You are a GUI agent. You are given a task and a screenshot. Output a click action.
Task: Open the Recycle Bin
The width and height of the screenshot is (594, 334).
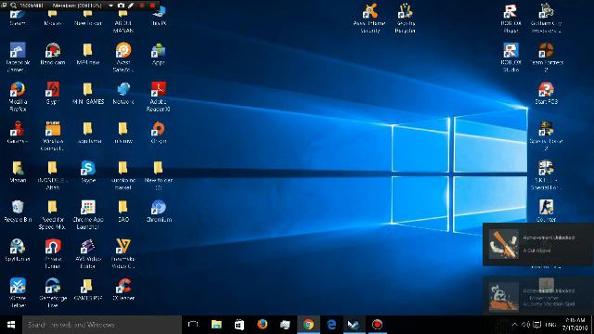click(x=18, y=211)
